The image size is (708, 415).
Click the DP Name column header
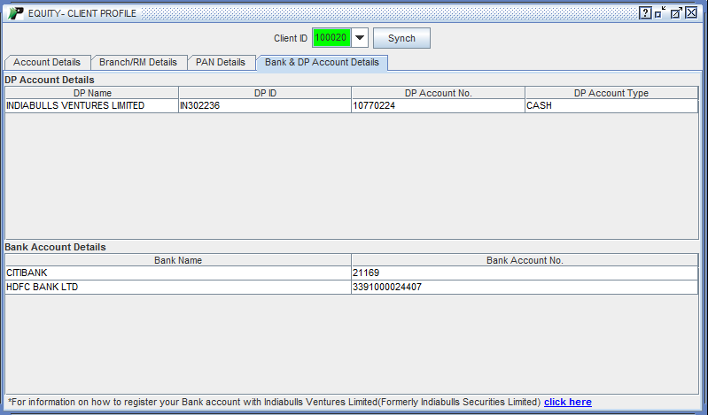click(92, 93)
